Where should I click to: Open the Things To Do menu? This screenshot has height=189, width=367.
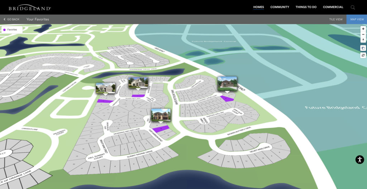(306, 7)
